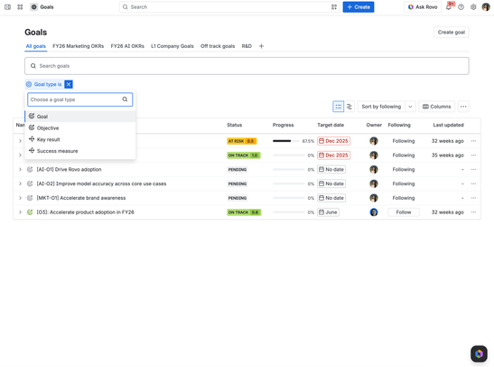
Task: Open the sort direction dropdown arrow
Action: 410,107
